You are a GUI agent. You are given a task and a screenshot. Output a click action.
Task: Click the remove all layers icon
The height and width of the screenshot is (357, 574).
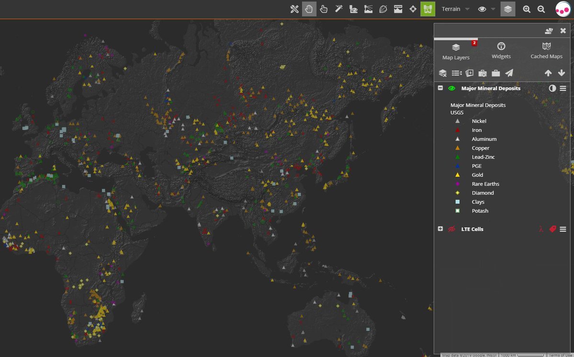(443, 73)
